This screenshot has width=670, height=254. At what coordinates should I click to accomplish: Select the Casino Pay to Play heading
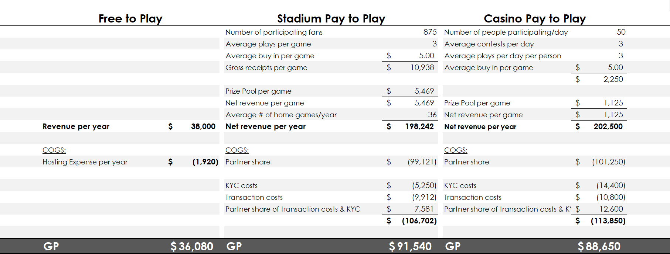click(535, 18)
